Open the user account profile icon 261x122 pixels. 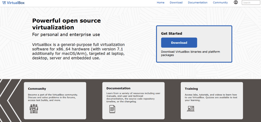pyautogui.click(x=236, y=2)
